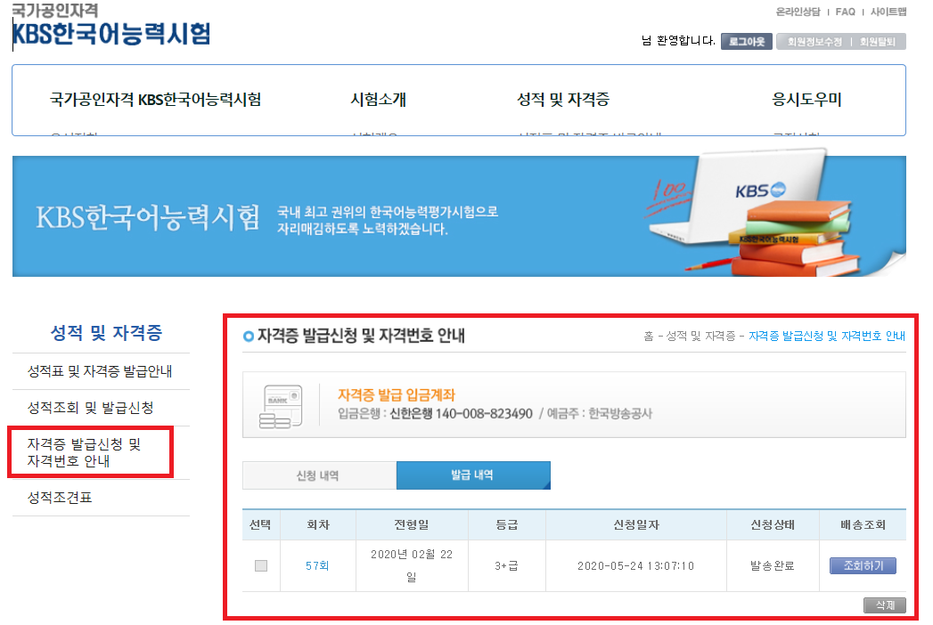Viewport: 933px width, 625px height.
Task: Click the 등급 column header
Action: [x=507, y=525]
